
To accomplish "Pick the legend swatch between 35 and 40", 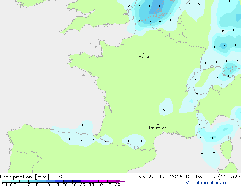I will tap(94, 181).
